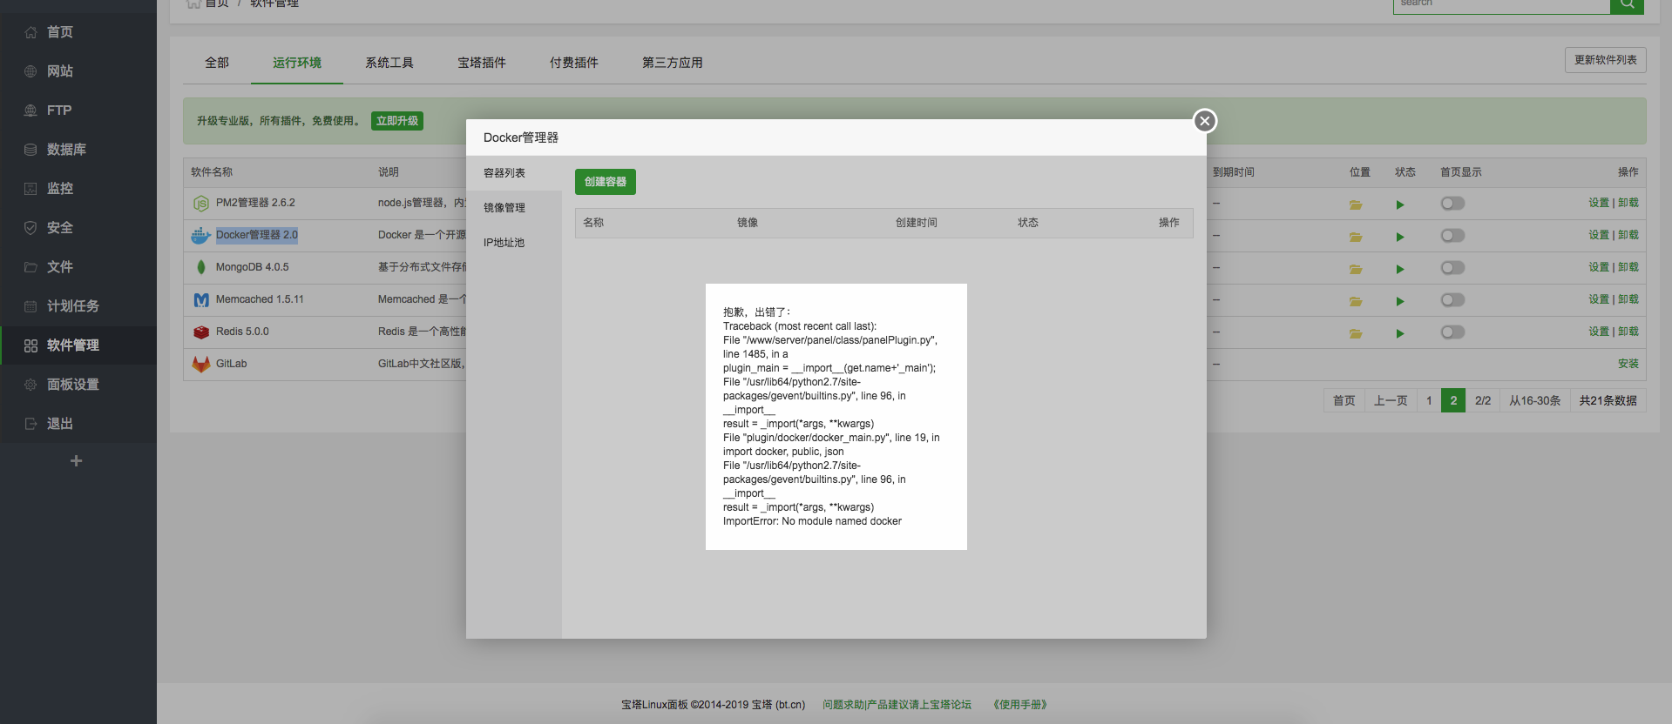Click the 立即升级 upgrade button

[397, 121]
